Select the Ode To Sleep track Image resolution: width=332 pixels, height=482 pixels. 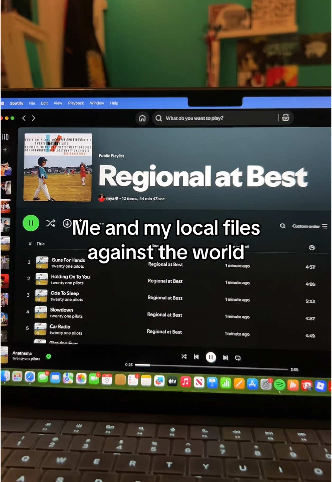coord(65,293)
